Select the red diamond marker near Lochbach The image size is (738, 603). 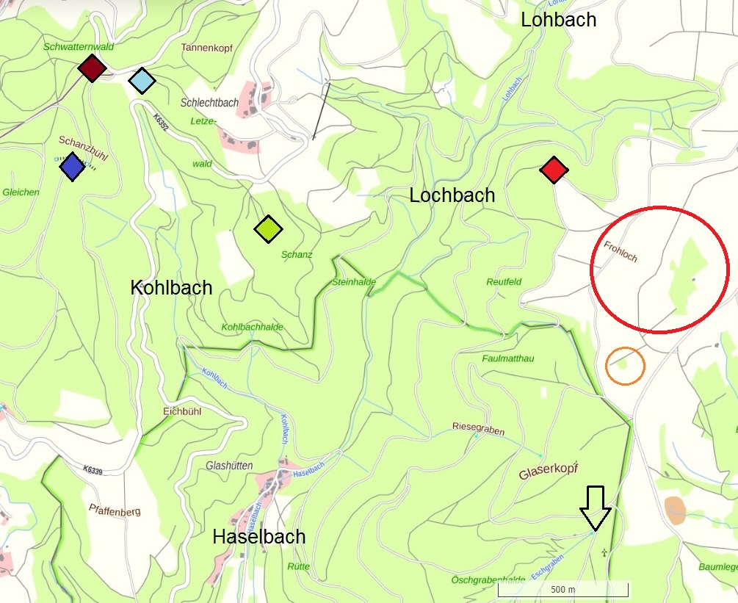tap(554, 170)
